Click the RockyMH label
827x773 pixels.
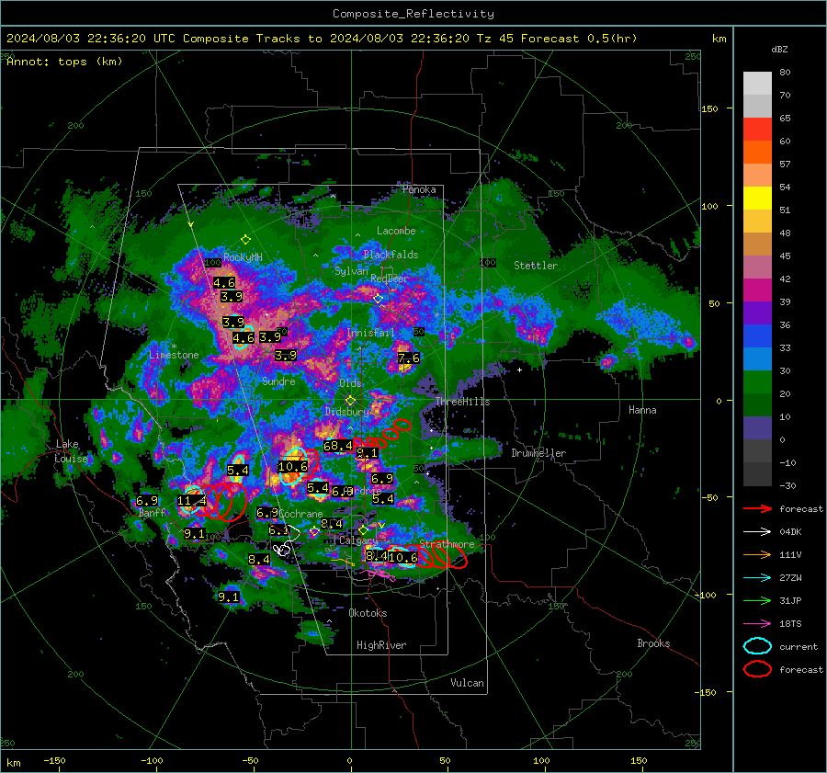coord(243,257)
